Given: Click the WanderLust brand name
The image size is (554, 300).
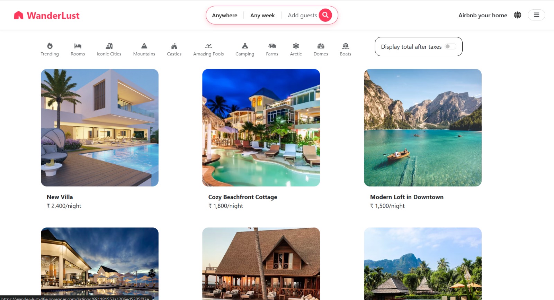Looking at the screenshot, I should pos(53,16).
